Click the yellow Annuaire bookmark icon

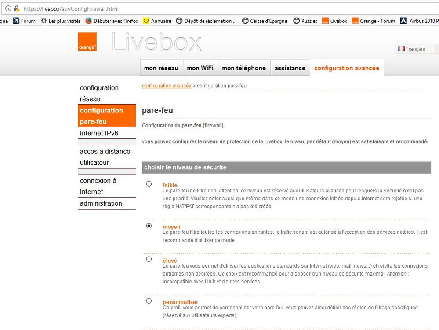146,21
